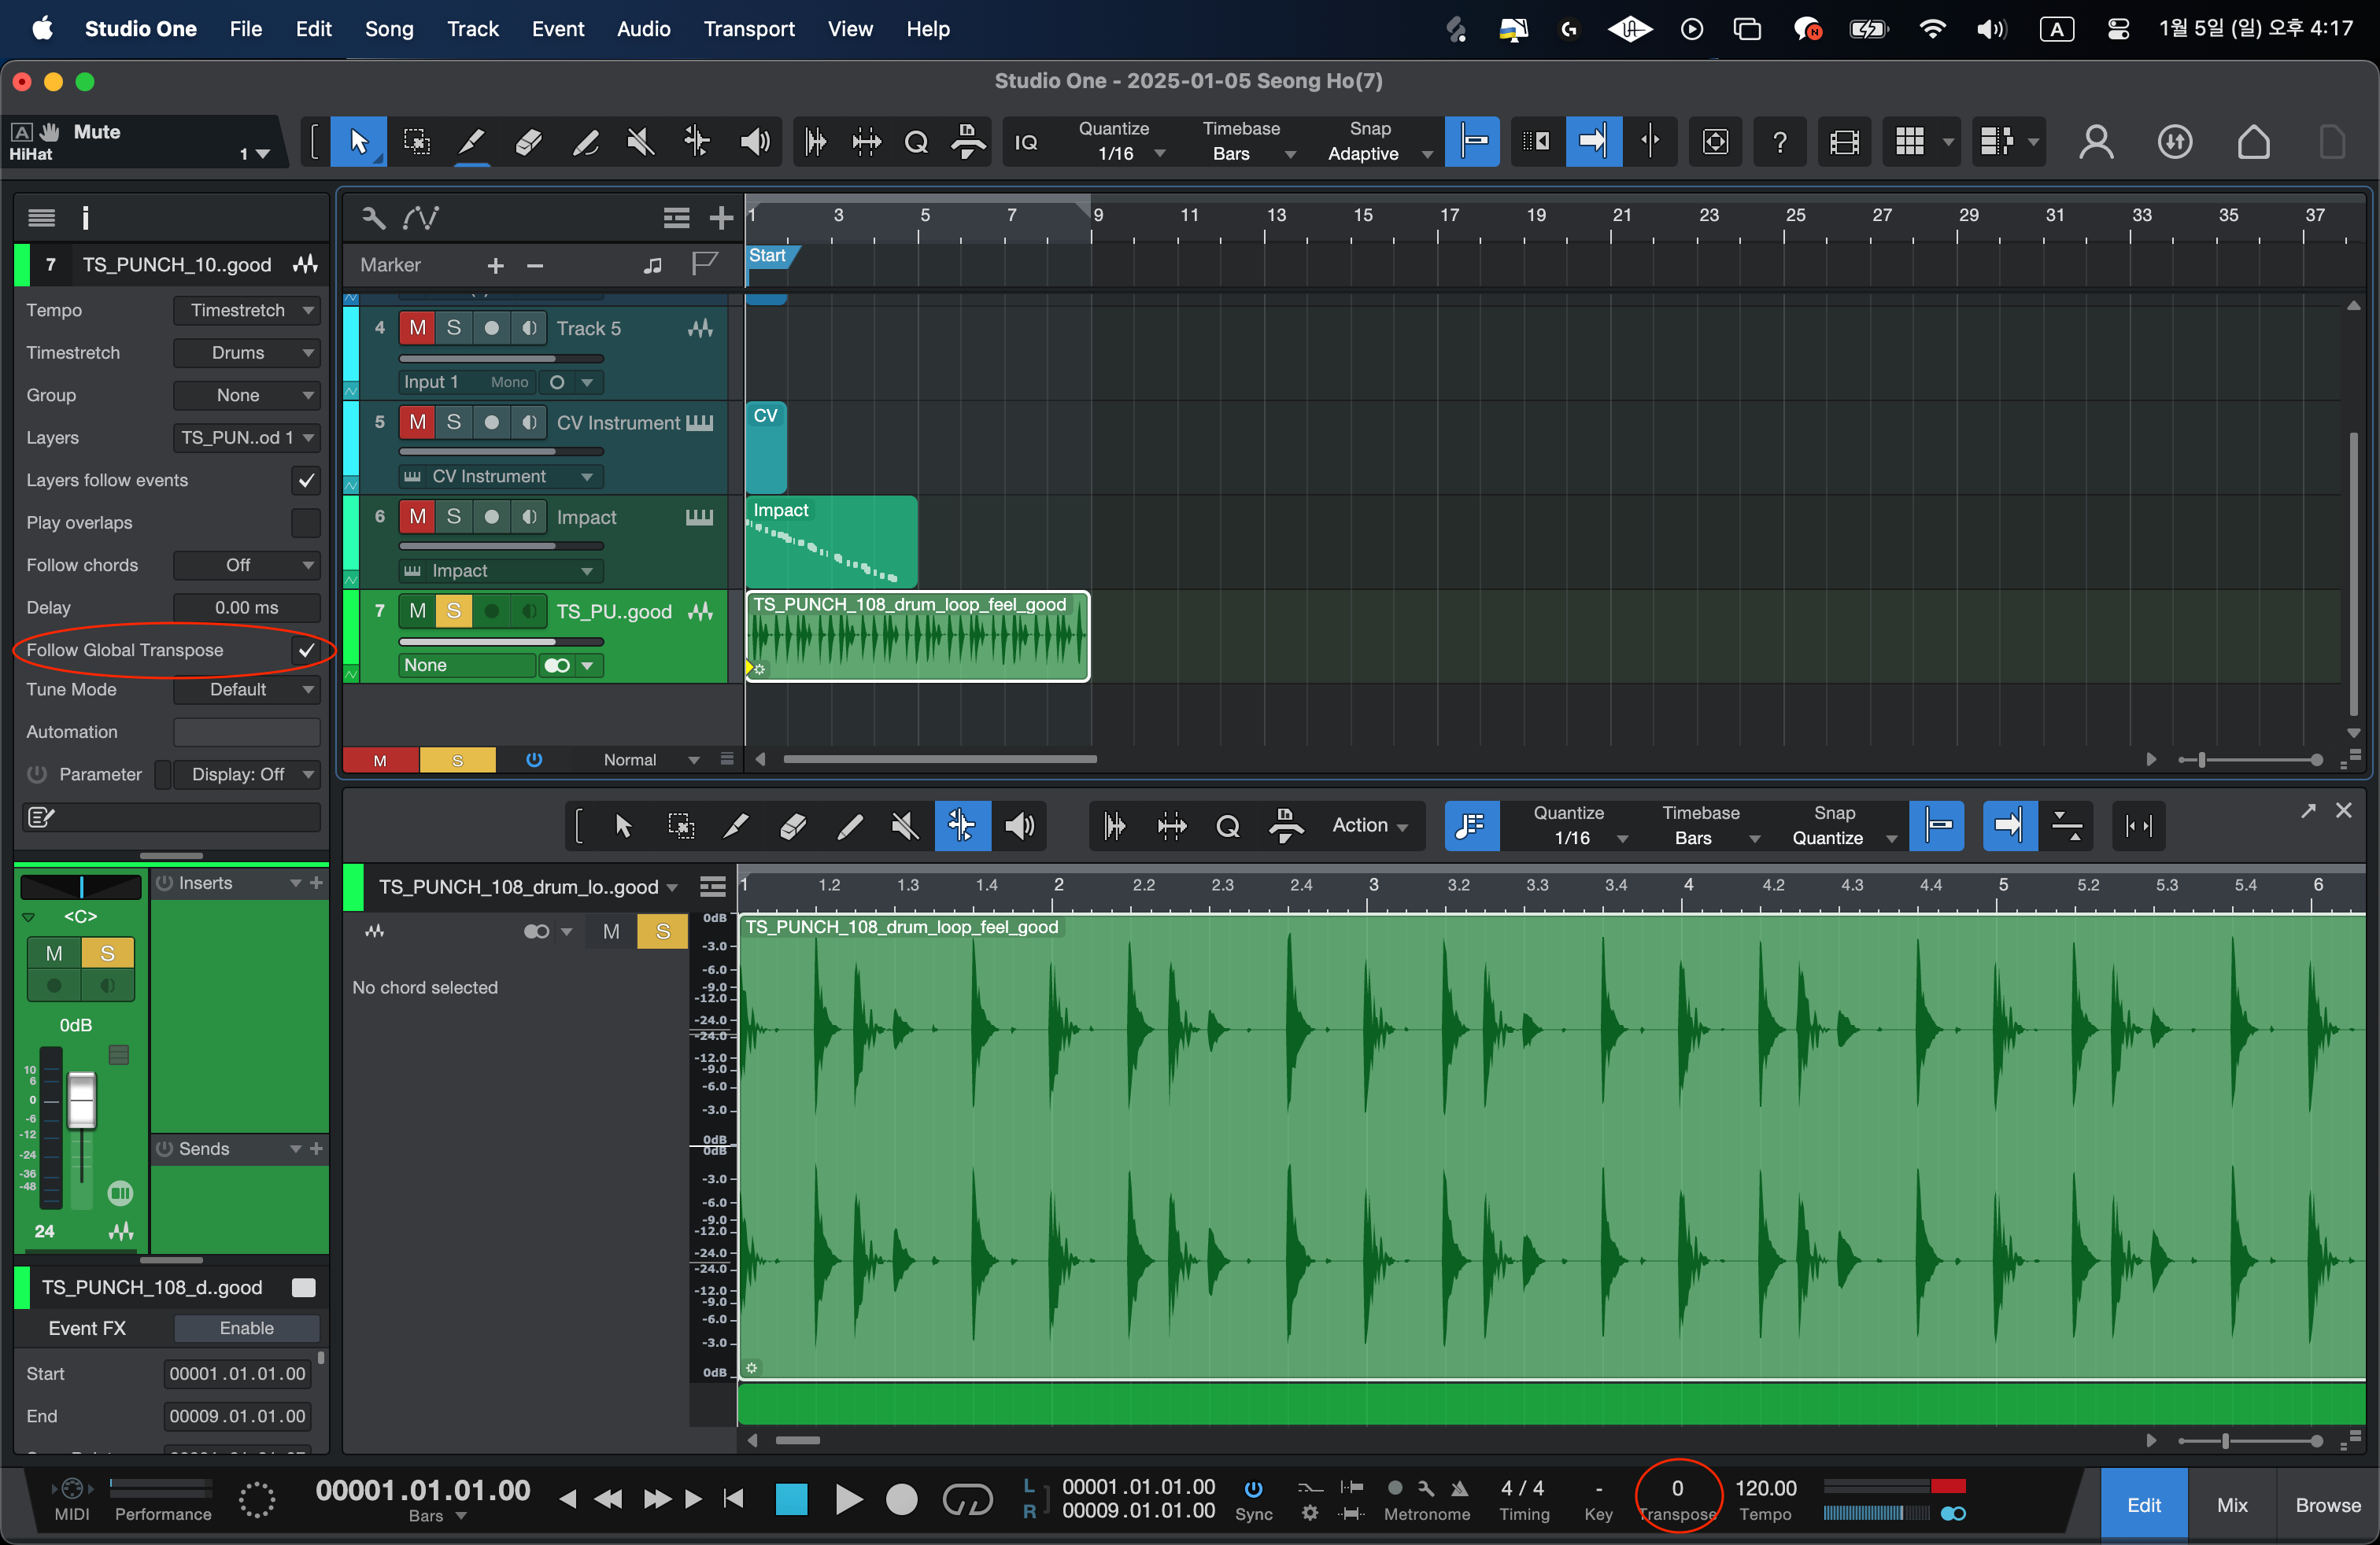Go to the Start page home icon
The height and width of the screenshot is (1545, 2380).
point(2253,142)
